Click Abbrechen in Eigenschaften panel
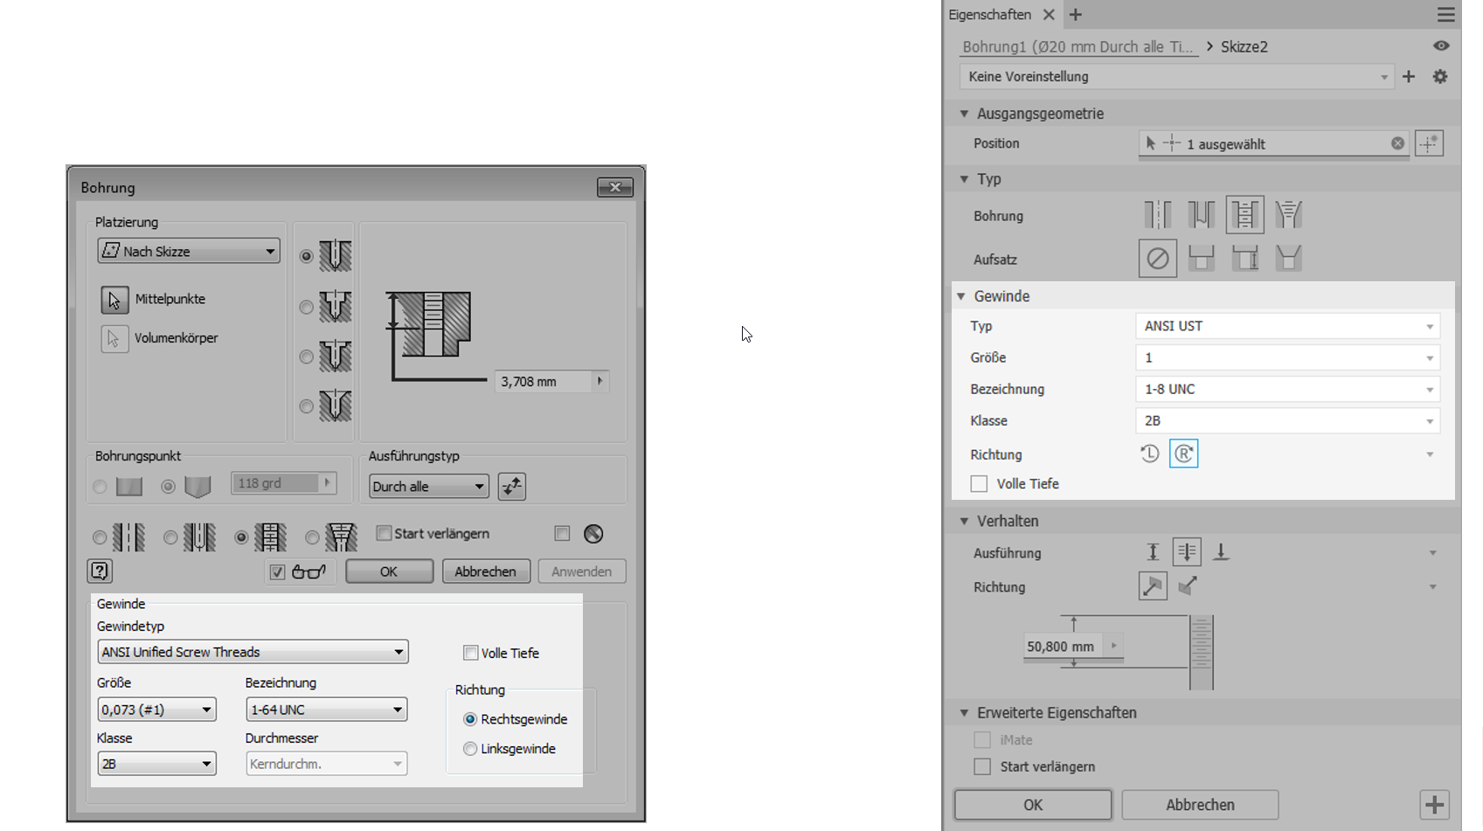This screenshot has width=1483, height=831. click(1200, 805)
